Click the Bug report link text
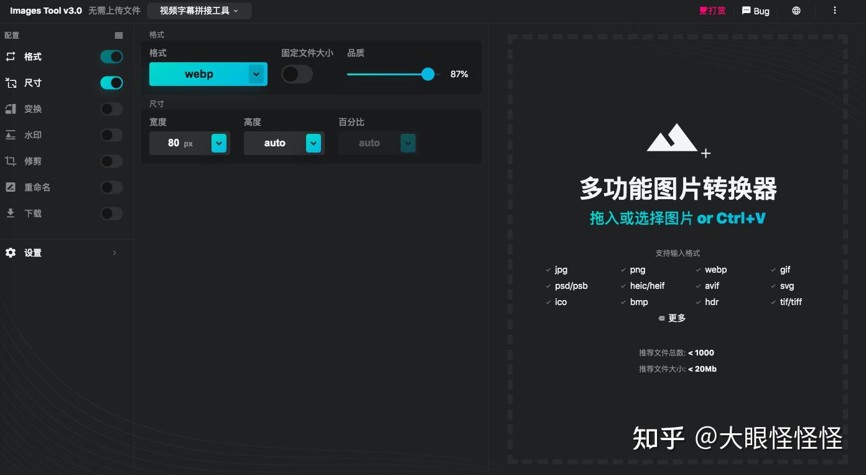Viewport: 866px width, 475px height. coord(761,11)
